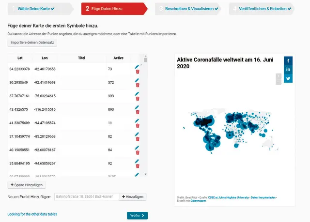Share the map on Twitter
The image size is (310, 222).
point(288,78)
